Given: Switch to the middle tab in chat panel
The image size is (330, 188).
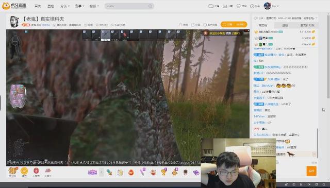Looking at the screenshot, I should (x=285, y=25).
